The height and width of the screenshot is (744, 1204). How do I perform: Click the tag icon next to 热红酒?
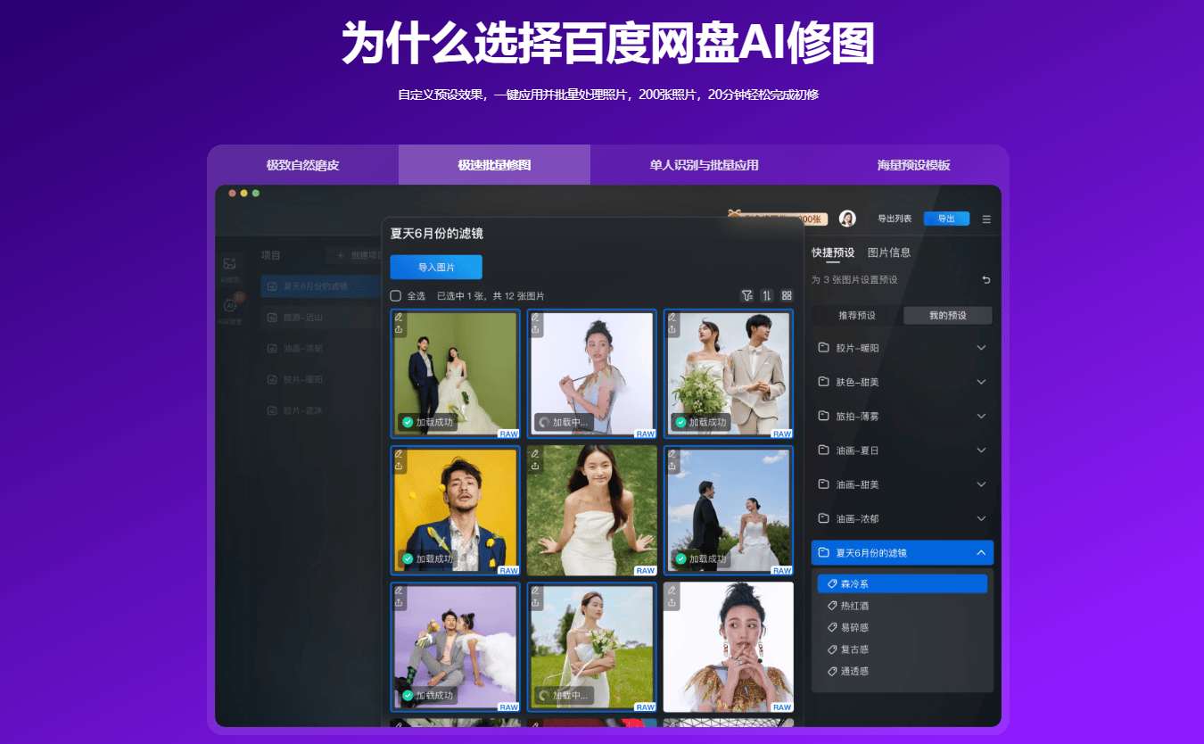[833, 606]
